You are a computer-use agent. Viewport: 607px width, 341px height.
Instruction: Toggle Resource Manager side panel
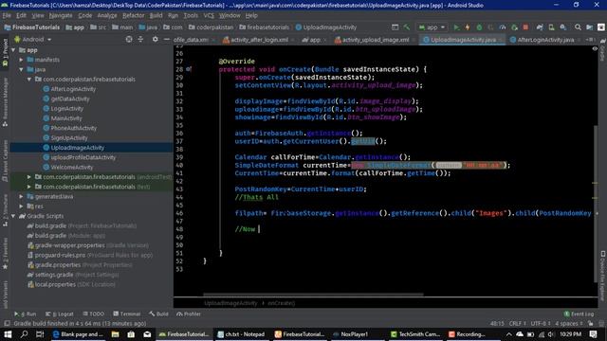tap(5, 102)
